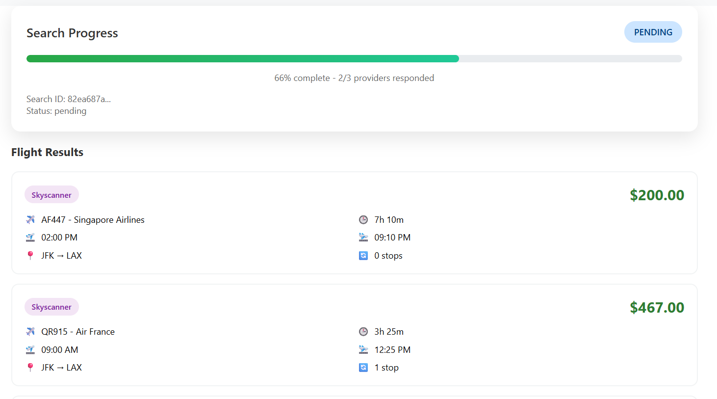
Task: Click arrival icon next to 09:10 PM
Action: [x=363, y=238]
